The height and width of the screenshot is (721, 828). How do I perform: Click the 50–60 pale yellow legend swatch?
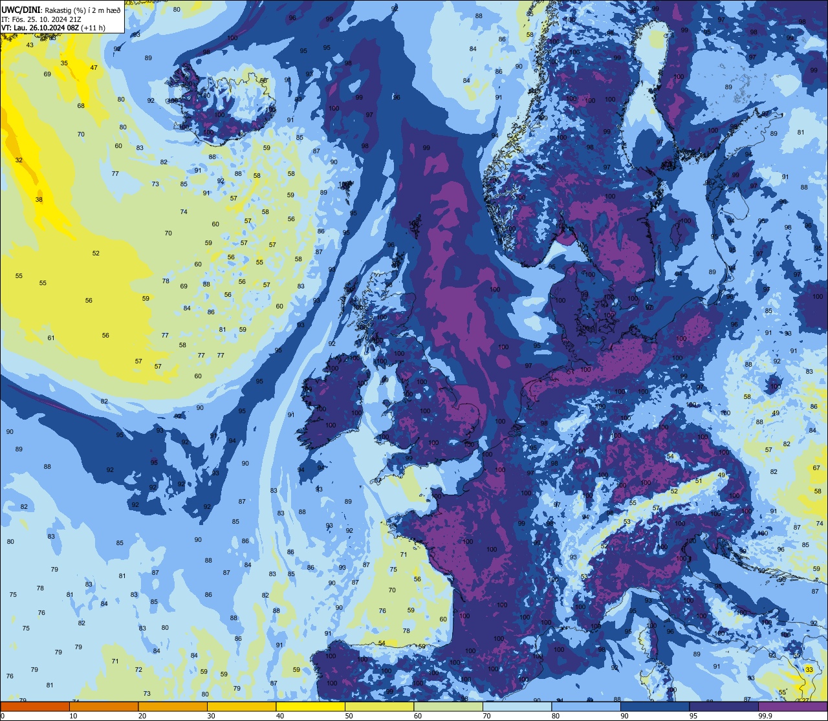coord(379,707)
